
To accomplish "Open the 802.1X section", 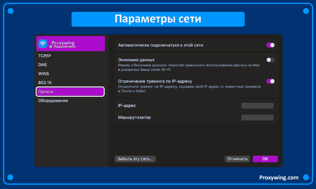I will (45, 82).
